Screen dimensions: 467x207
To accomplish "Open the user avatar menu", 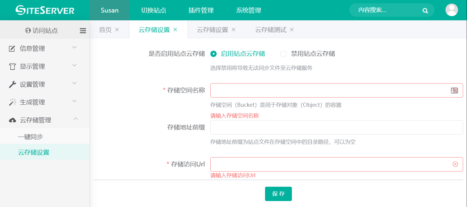I will click(451, 10).
